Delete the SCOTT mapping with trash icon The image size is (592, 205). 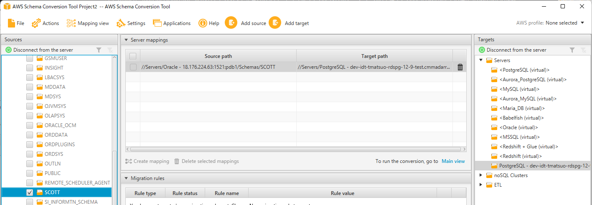(460, 67)
